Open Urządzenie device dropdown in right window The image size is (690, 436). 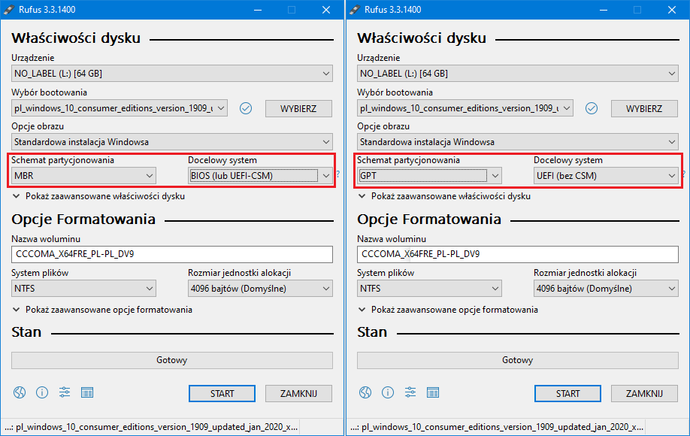click(518, 74)
